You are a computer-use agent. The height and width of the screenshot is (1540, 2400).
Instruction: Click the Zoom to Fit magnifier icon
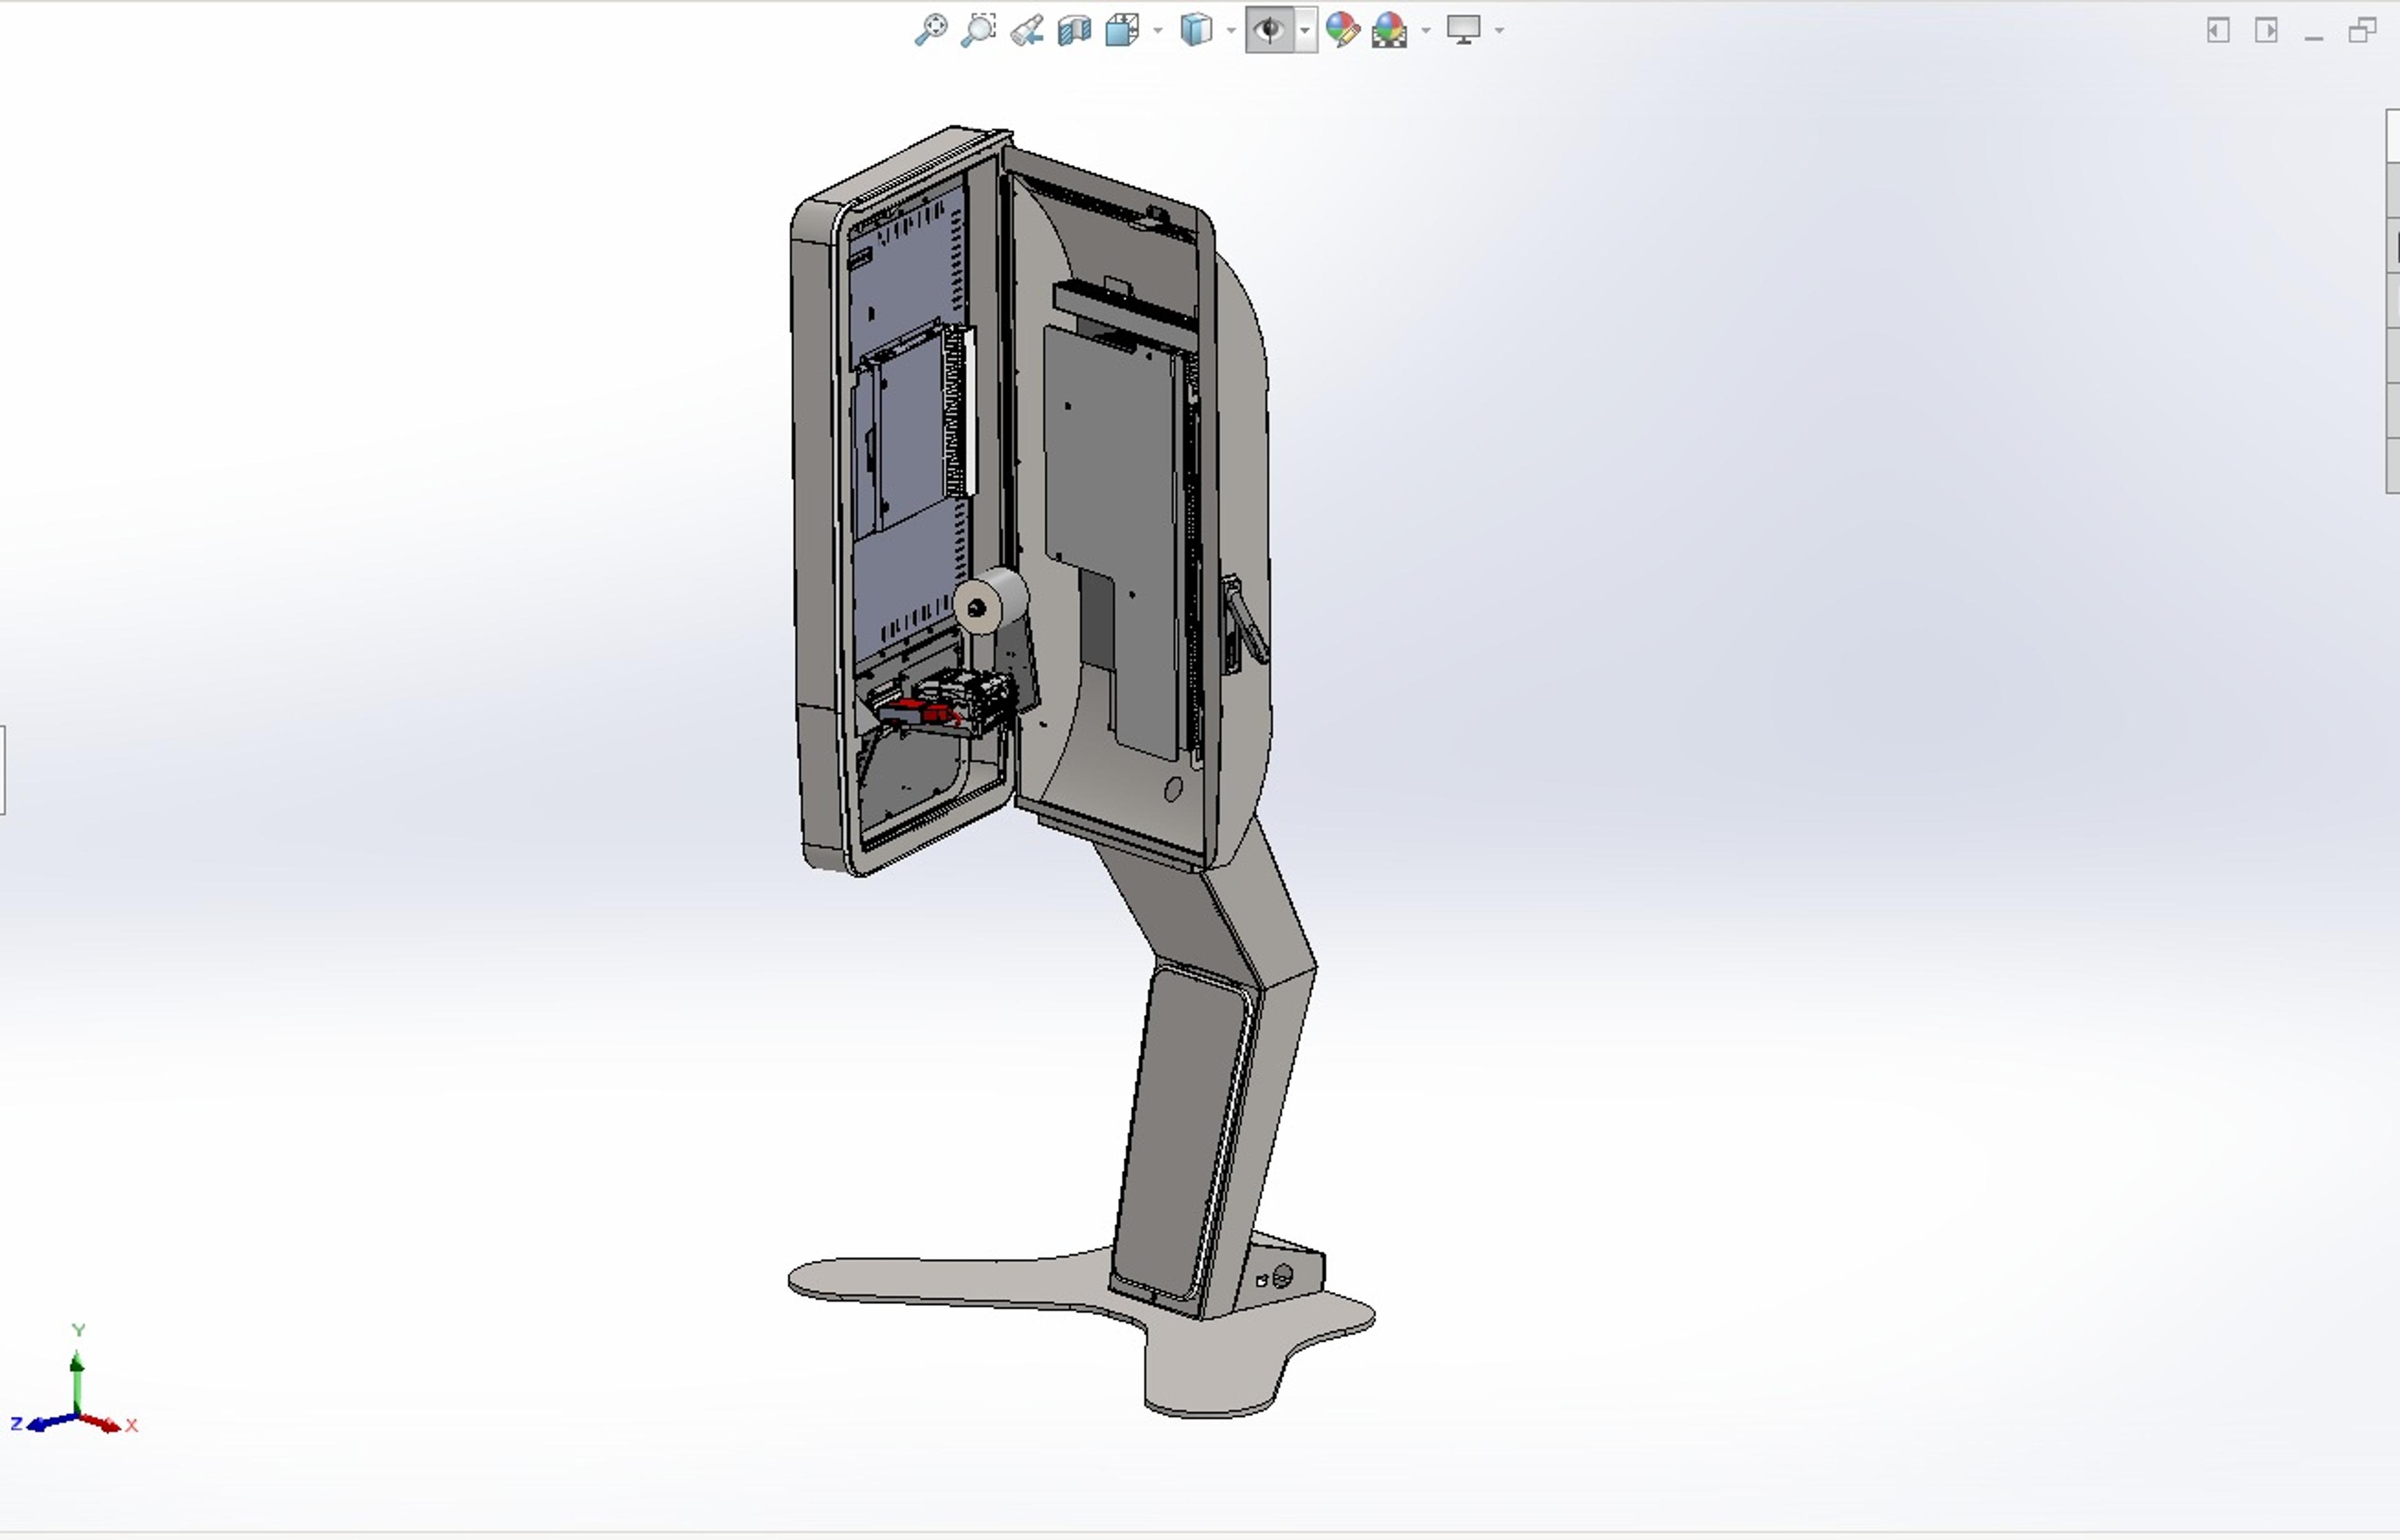[931, 30]
